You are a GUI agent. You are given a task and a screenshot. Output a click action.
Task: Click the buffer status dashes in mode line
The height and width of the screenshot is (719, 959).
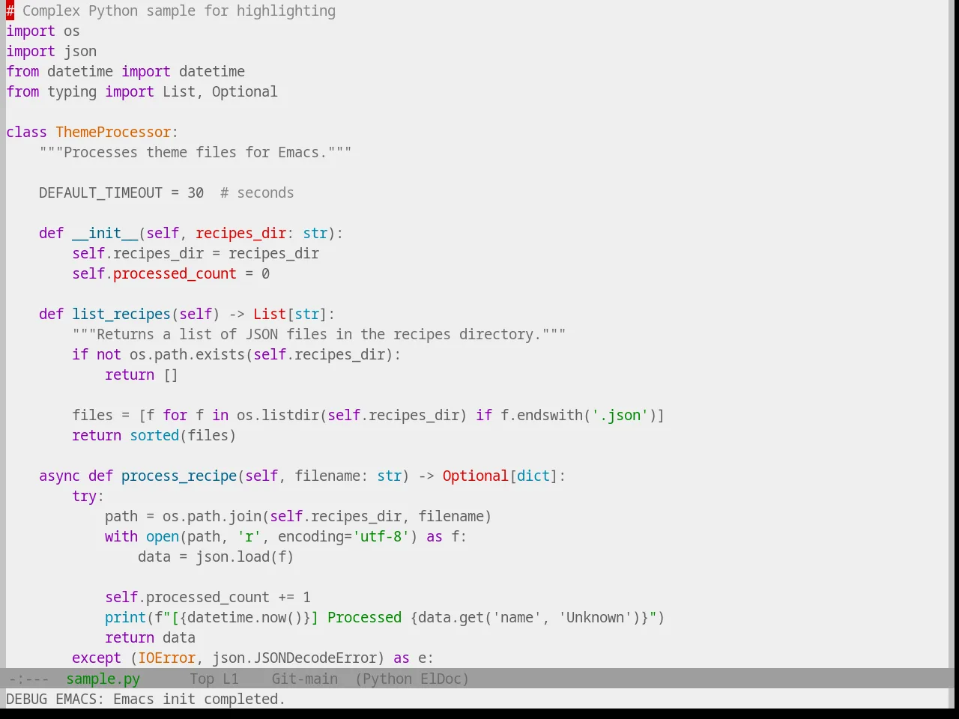[28, 679]
